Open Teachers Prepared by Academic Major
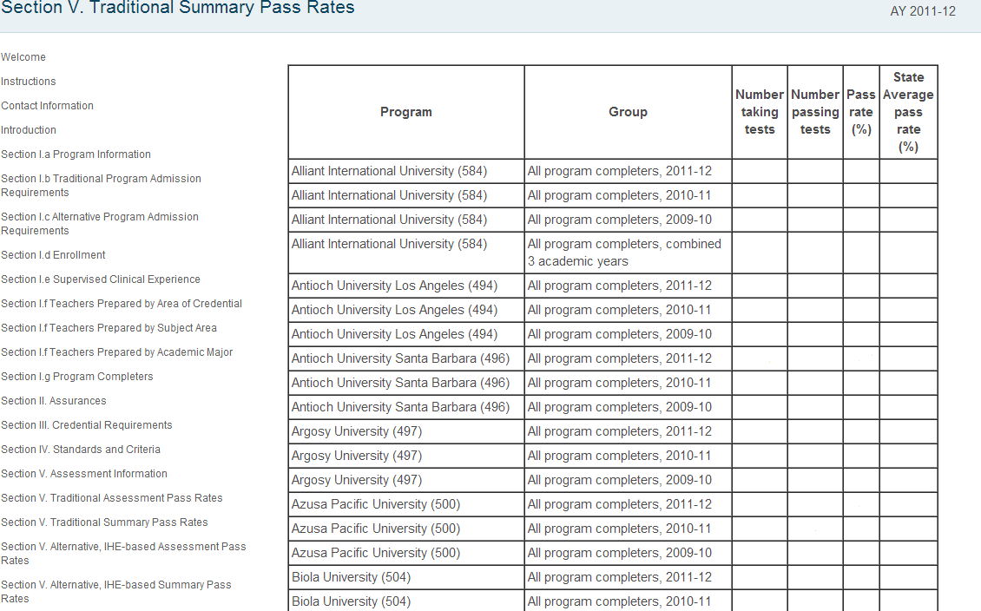 tap(116, 352)
